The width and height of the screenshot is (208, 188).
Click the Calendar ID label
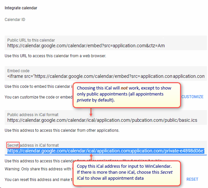15,20
